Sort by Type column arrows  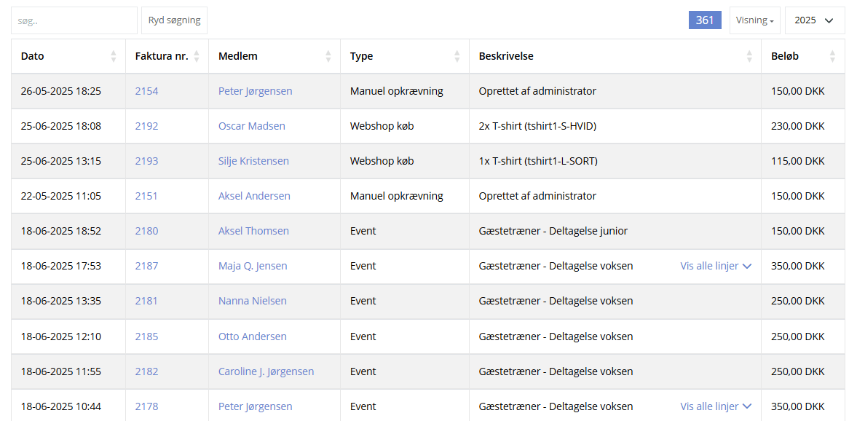click(x=457, y=56)
